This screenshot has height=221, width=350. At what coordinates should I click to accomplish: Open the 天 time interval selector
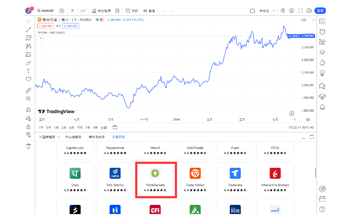pos(72,11)
